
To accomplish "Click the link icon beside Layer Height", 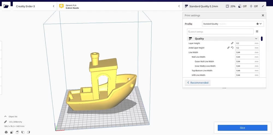I will (232, 43).
